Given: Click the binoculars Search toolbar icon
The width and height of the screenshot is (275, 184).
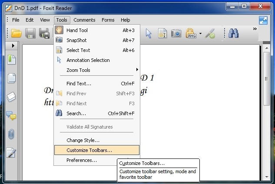Looking at the screenshot, I should coord(233,33).
